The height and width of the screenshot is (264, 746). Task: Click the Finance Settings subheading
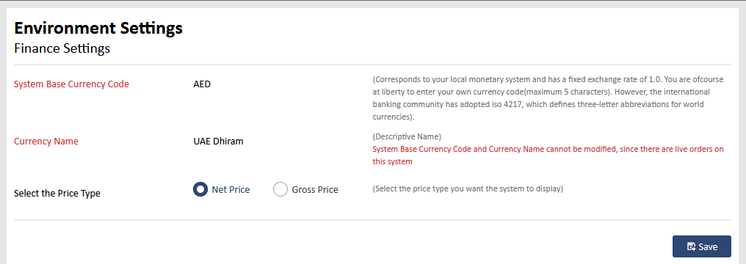pos(62,48)
